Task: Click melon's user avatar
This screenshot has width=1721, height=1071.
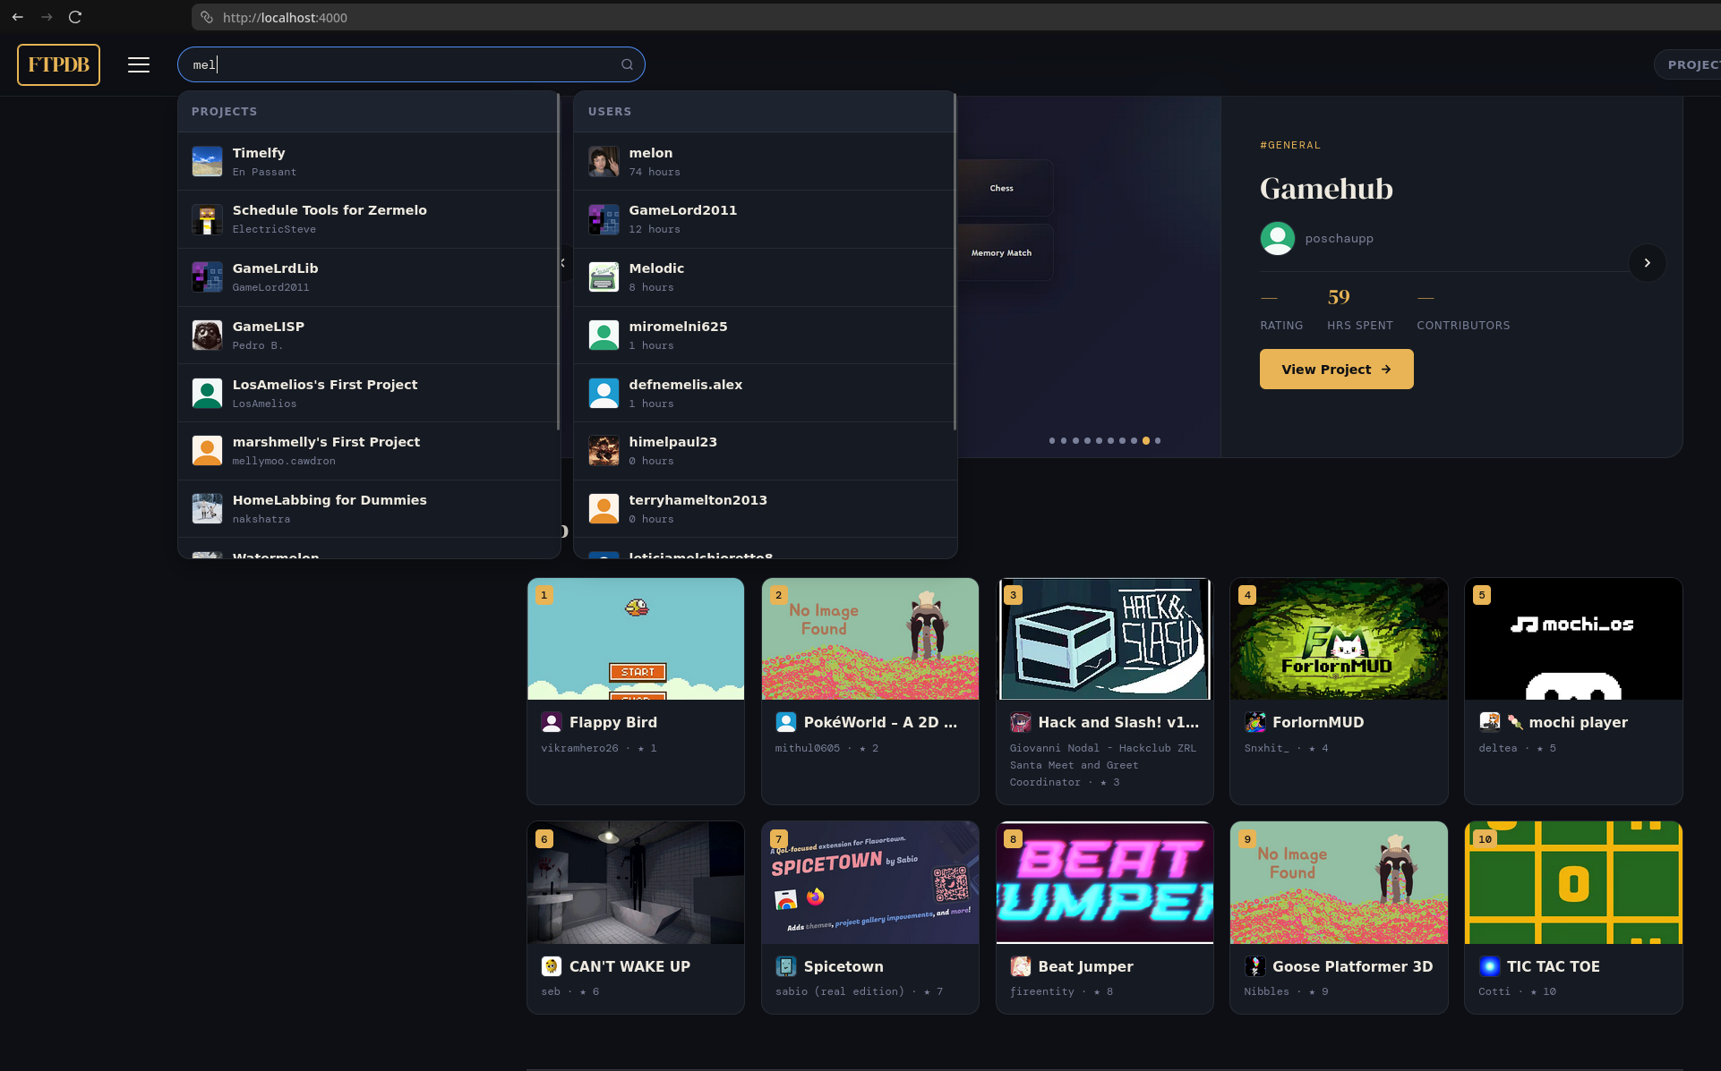Action: [604, 161]
